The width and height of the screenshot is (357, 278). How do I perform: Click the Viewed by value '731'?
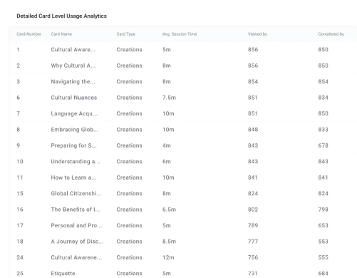(x=253, y=274)
